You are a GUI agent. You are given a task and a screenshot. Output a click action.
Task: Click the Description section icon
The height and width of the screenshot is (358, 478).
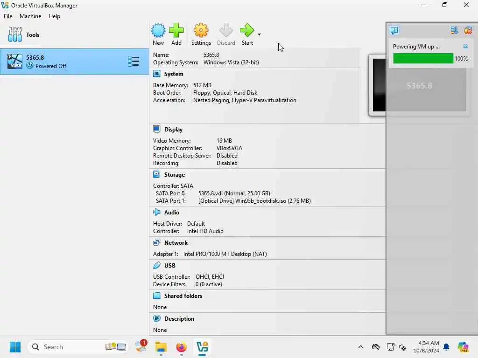pos(157,318)
